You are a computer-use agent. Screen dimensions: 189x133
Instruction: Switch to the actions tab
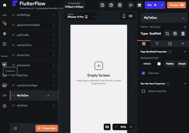(x=157, y=43)
